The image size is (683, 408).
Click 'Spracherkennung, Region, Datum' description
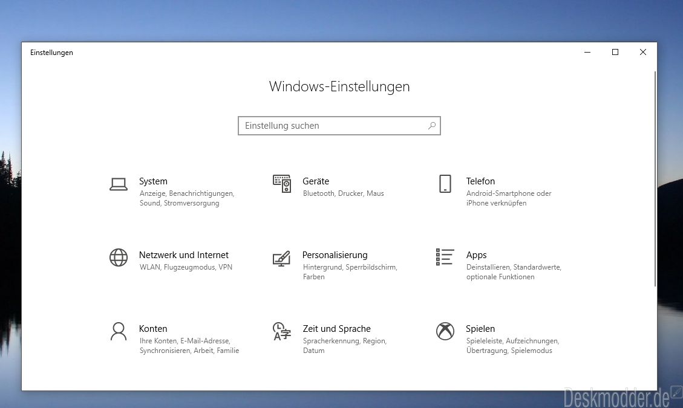[x=345, y=345]
